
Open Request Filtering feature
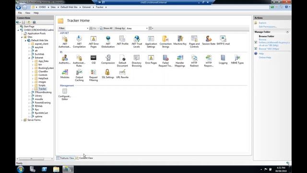coord(94,75)
